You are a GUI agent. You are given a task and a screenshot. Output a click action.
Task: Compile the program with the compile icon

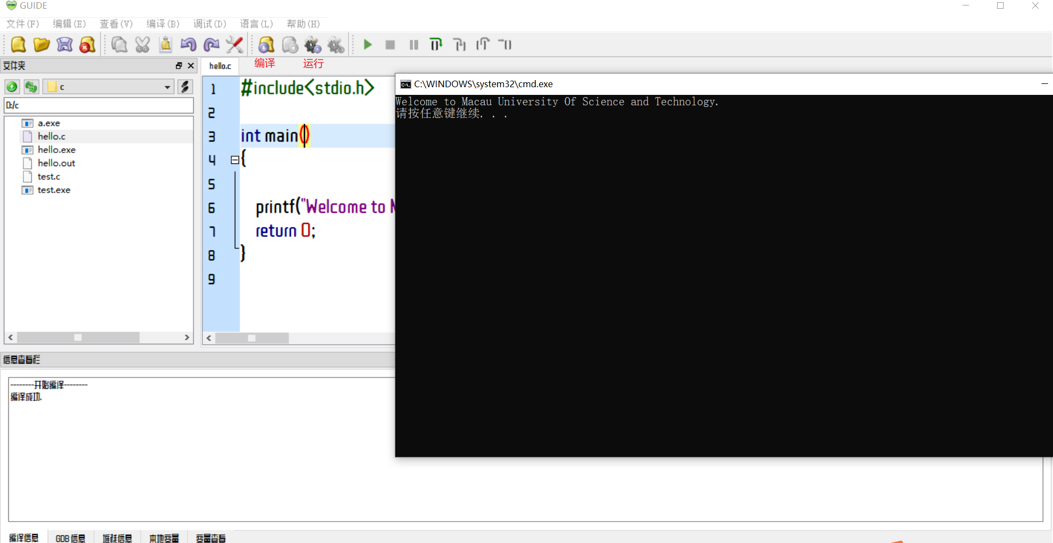(x=267, y=44)
